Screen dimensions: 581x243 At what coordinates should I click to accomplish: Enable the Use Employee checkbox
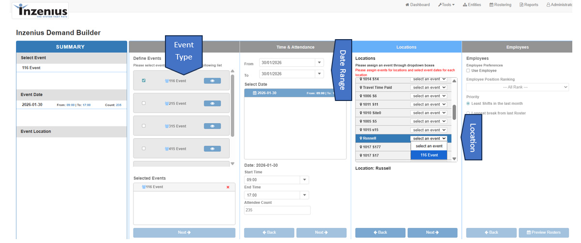(x=468, y=71)
